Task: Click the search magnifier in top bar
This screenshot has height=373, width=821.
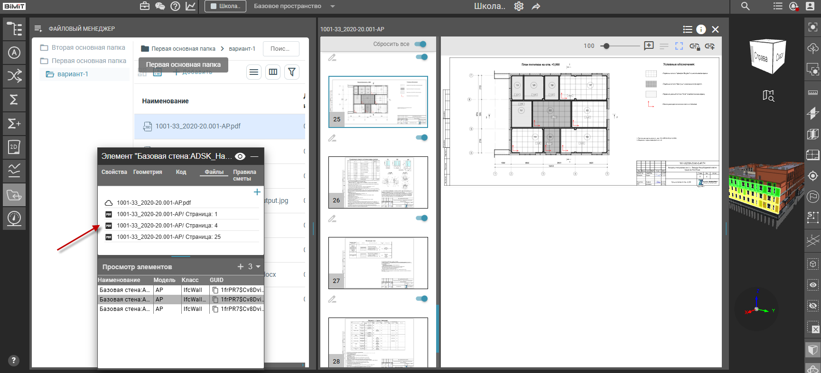Action: tap(746, 6)
